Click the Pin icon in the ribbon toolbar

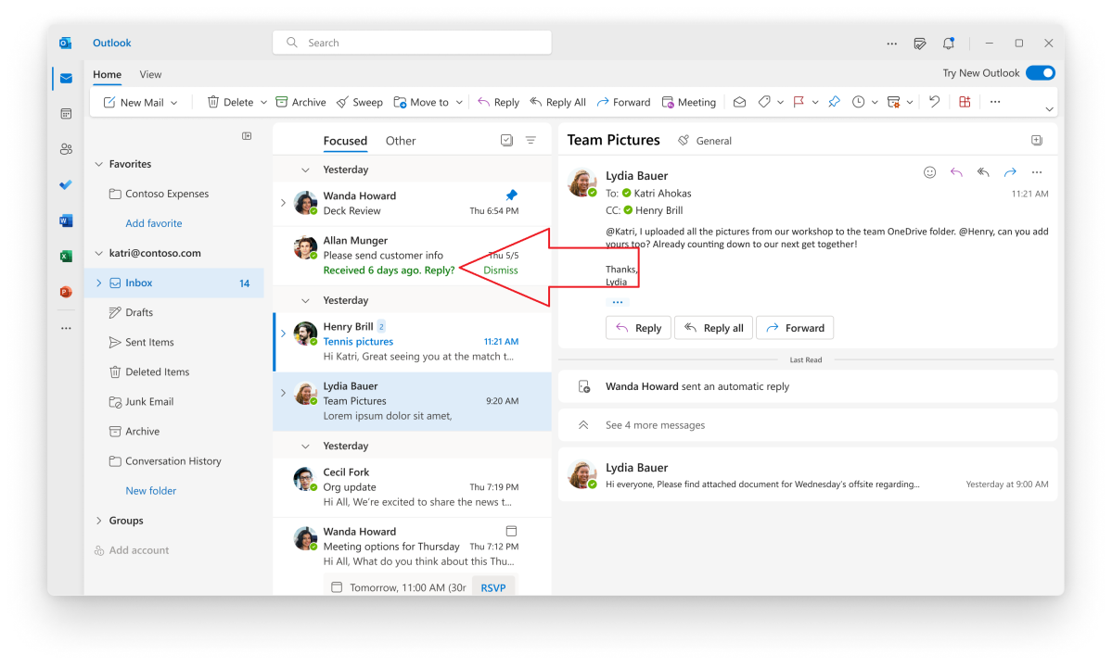click(x=834, y=102)
